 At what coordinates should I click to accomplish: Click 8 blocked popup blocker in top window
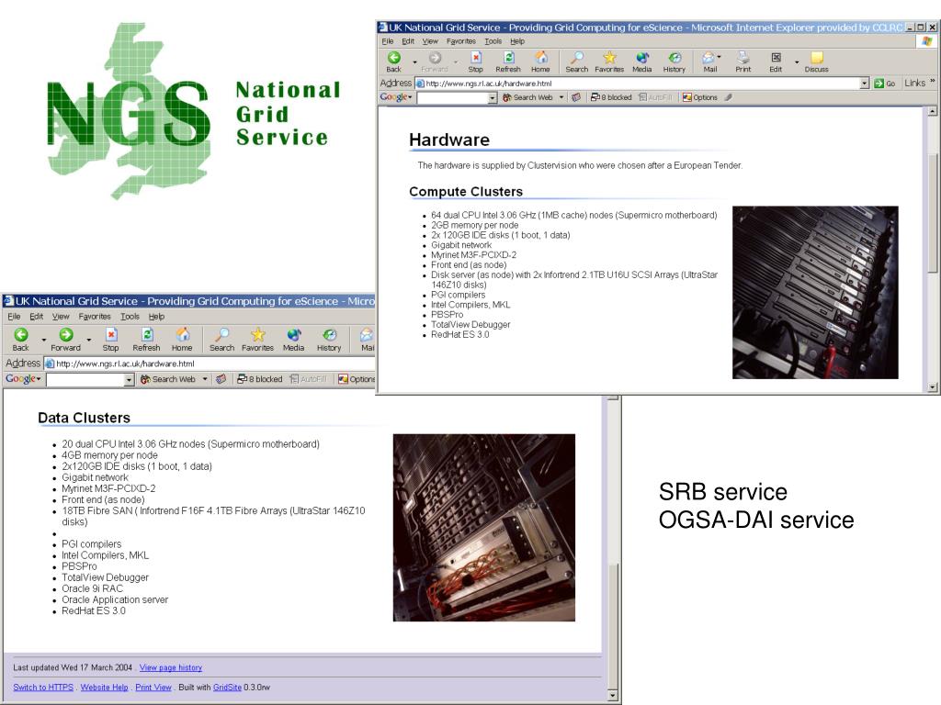pos(611,97)
